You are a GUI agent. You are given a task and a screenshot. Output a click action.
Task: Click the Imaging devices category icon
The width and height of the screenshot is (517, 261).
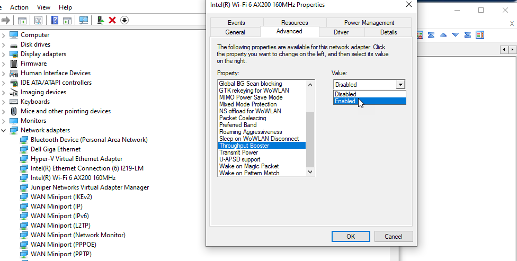click(x=14, y=92)
